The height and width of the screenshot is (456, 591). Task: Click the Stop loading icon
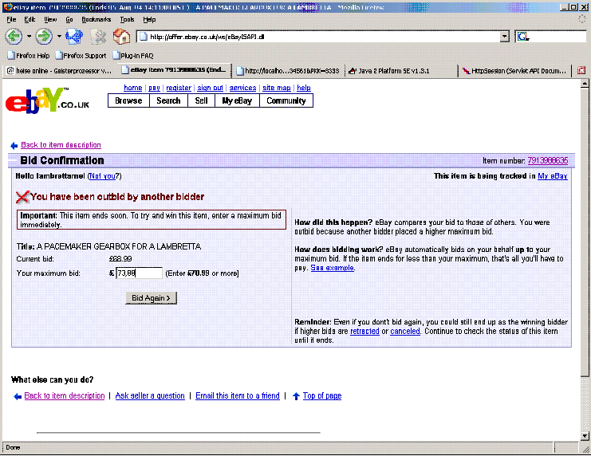99,37
